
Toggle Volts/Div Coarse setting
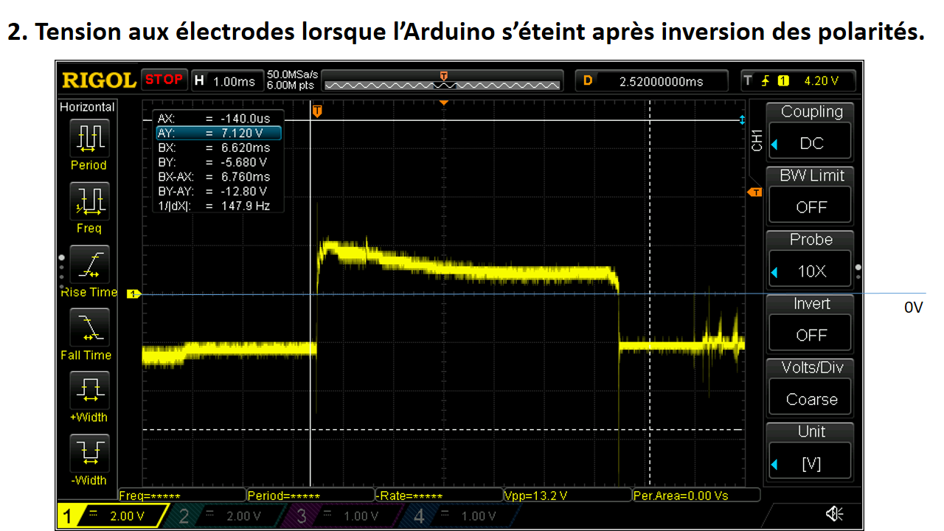811,387
